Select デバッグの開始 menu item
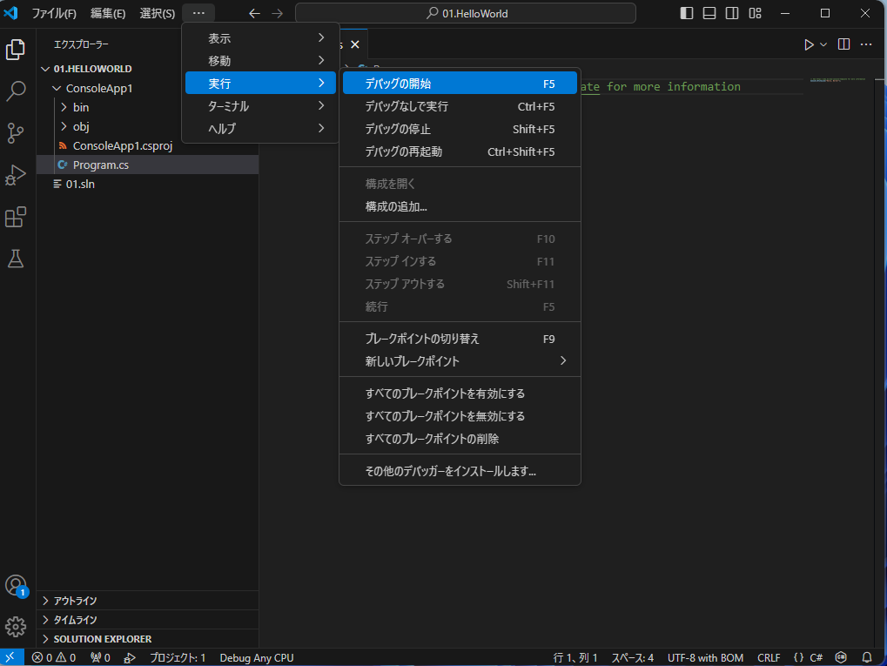Viewport: 887px width, 666px height. tap(460, 84)
